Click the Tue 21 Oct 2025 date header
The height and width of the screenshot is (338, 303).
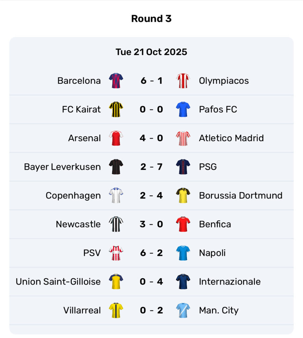151,52
